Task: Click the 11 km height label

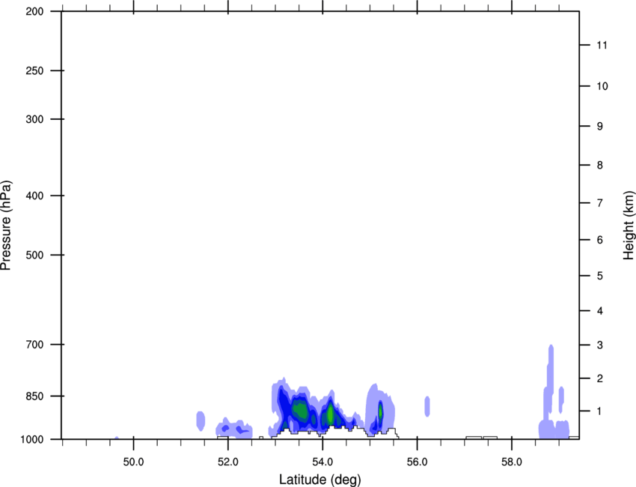Action: click(602, 45)
